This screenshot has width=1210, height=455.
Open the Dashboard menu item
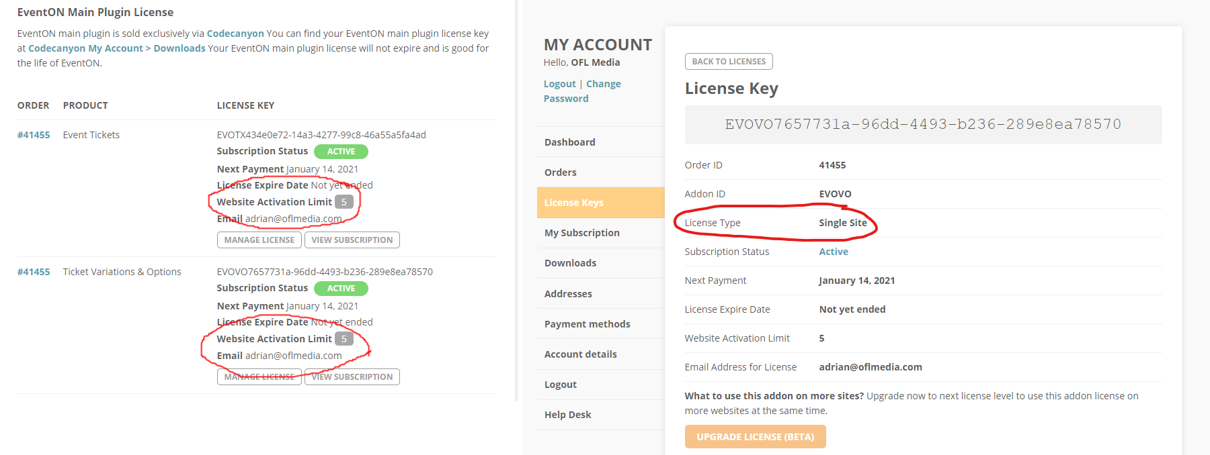(569, 142)
